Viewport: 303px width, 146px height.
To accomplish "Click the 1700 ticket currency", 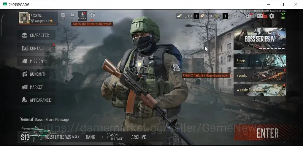I will [206, 16].
